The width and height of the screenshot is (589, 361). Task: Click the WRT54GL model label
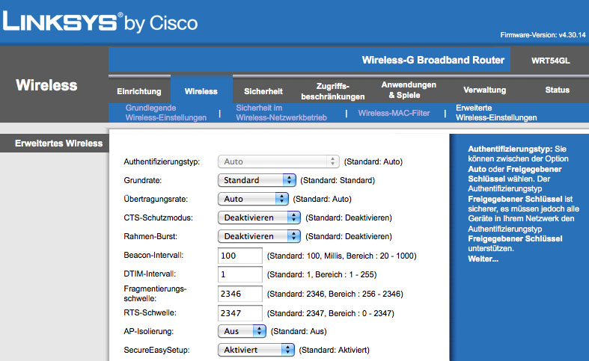(550, 61)
